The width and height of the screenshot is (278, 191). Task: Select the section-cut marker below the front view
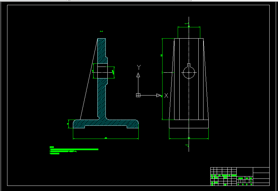187,146
